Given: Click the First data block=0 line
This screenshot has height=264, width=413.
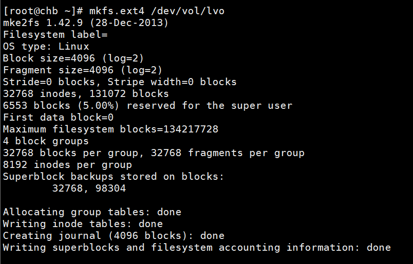Looking at the screenshot, I should [58, 117].
